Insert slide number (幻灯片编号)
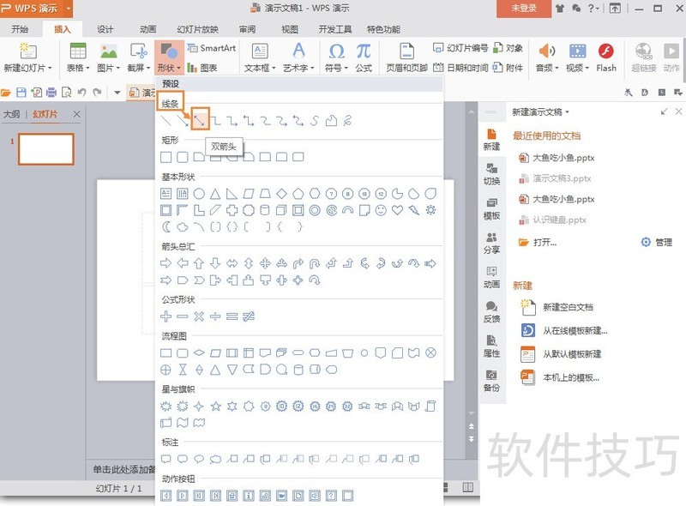The width and height of the screenshot is (686, 506). [460, 48]
